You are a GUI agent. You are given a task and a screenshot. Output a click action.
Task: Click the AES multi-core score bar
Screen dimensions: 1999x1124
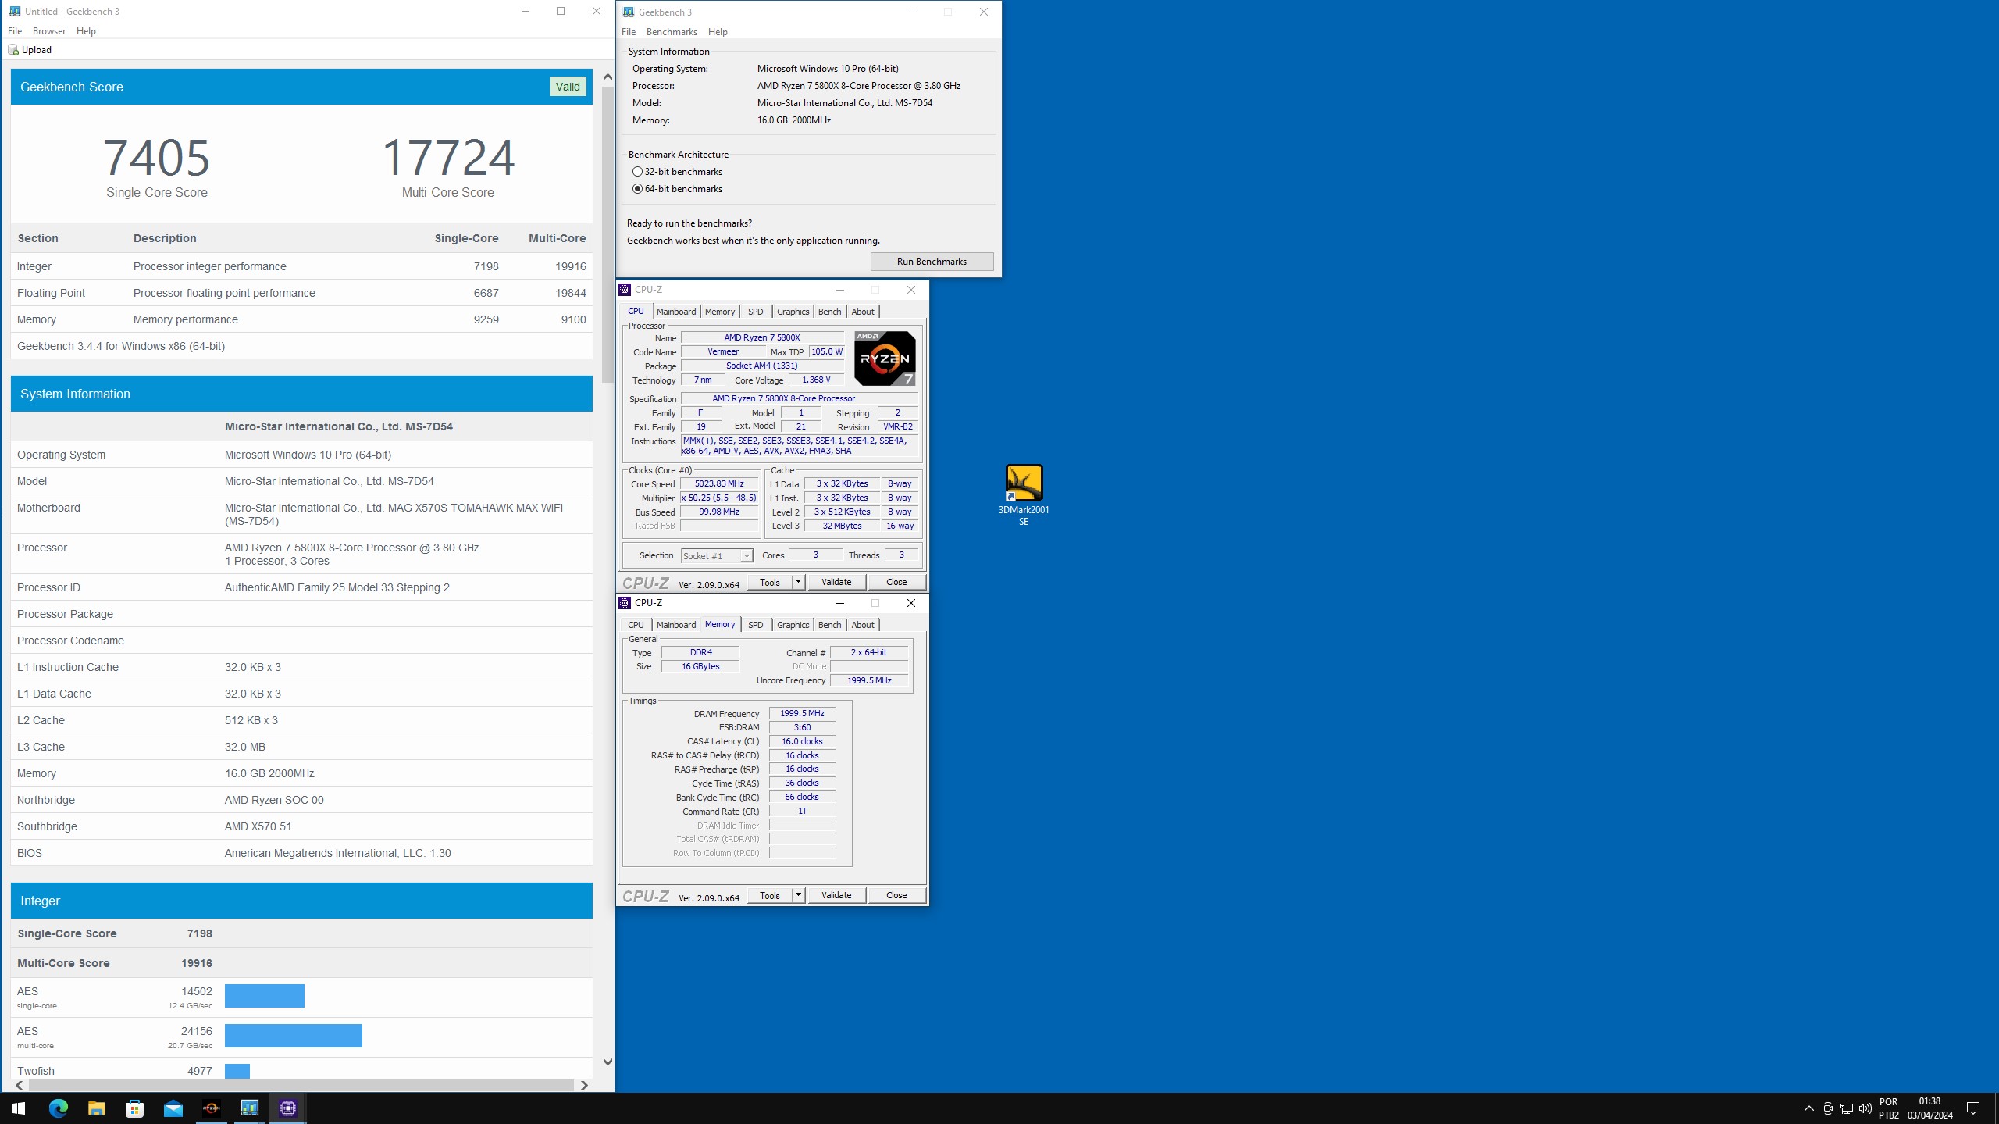point(293,1036)
